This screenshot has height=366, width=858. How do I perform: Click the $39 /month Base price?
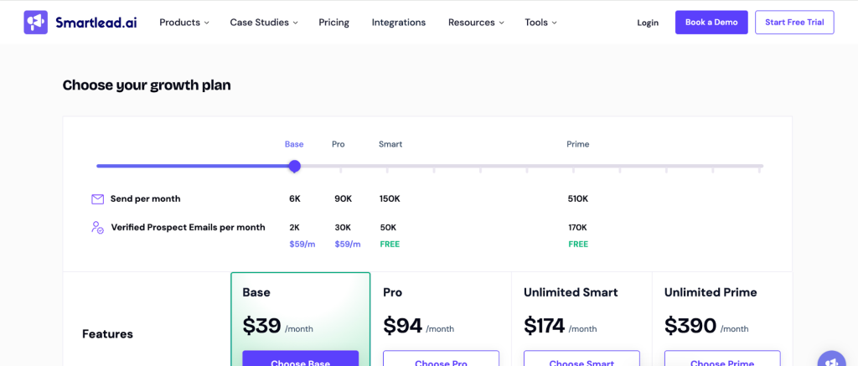[x=278, y=326]
